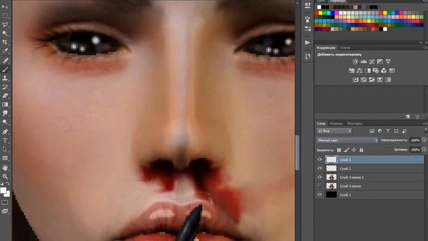Add Black & White adjustment
Viewport: 428px width, 241px height.
(x=368, y=71)
